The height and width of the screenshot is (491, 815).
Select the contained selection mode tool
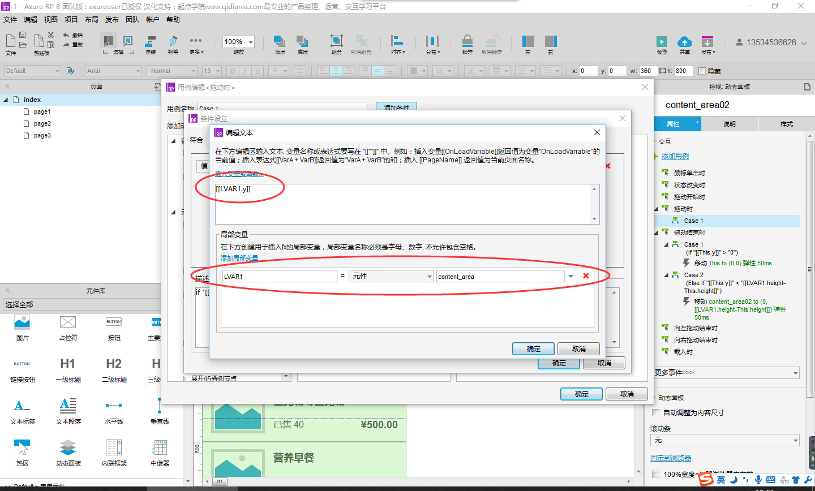pos(128,41)
